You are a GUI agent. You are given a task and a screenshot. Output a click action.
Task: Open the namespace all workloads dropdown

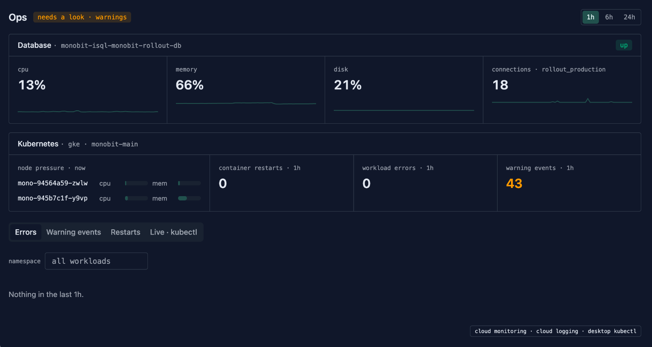[96, 261]
